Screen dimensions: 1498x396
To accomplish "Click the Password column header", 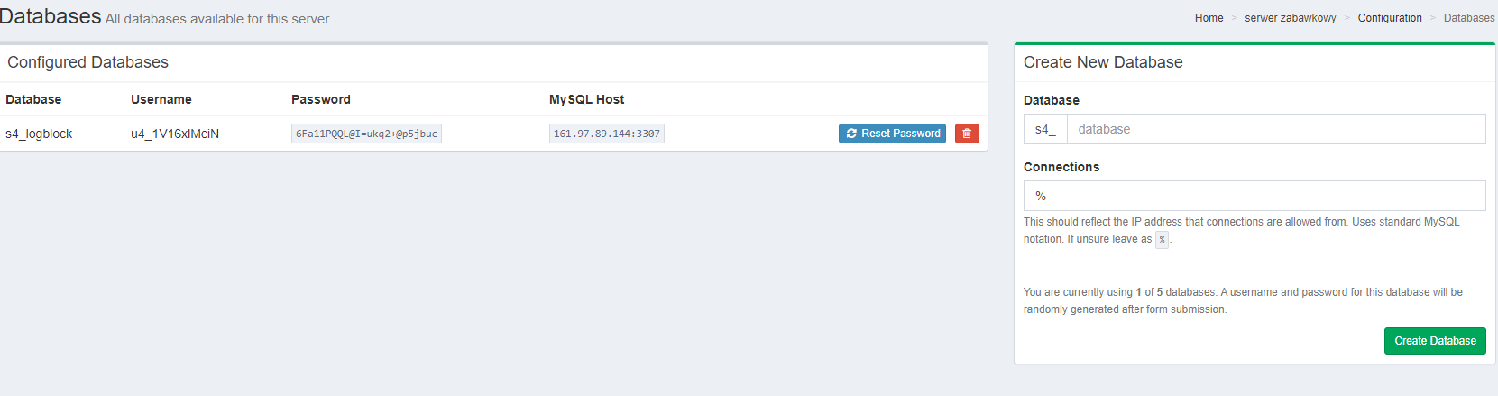I will (x=321, y=99).
